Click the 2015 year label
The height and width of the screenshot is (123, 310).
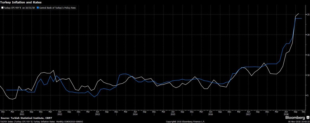173,114
